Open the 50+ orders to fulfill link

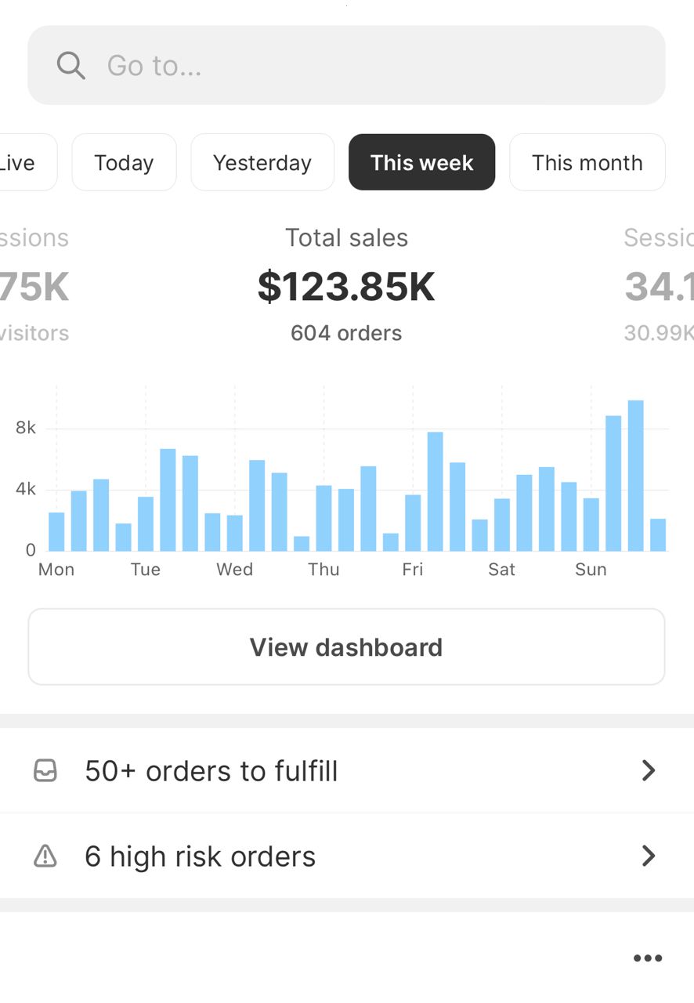pyautogui.click(x=211, y=771)
